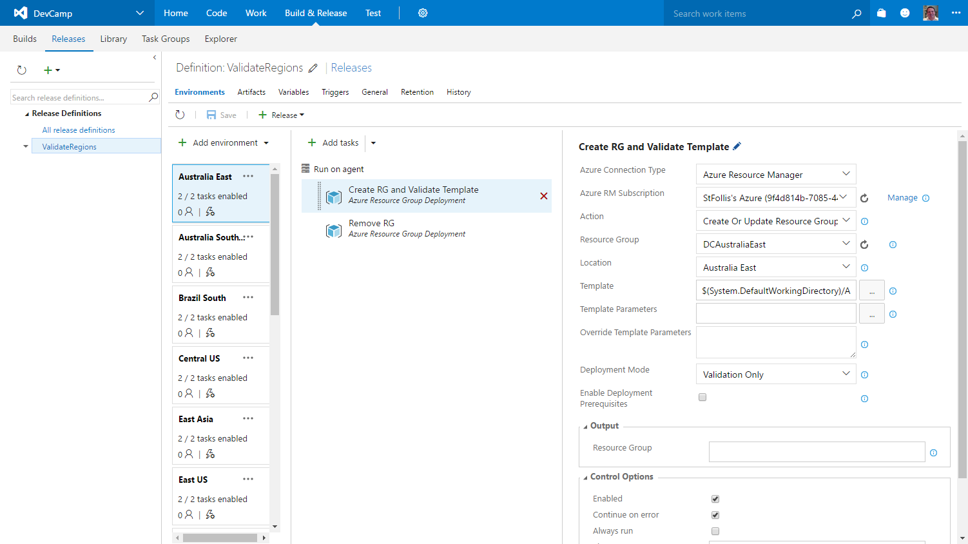Click Central US approvers person icon

189,393
